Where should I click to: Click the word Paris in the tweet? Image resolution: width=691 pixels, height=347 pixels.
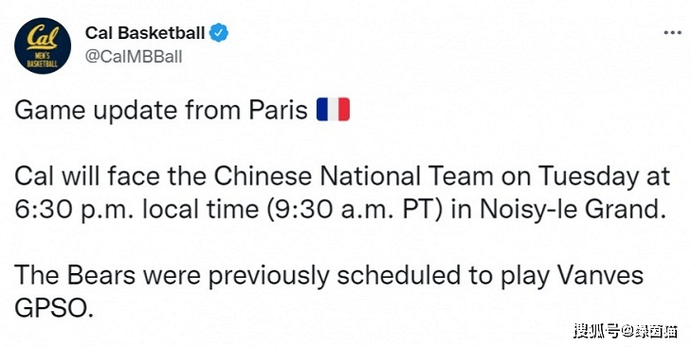[x=278, y=109]
